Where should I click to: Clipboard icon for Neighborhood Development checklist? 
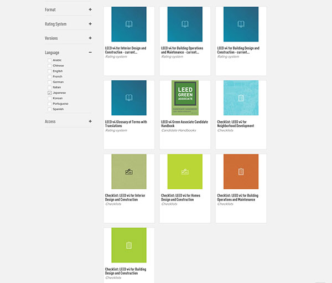pos(241,98)
